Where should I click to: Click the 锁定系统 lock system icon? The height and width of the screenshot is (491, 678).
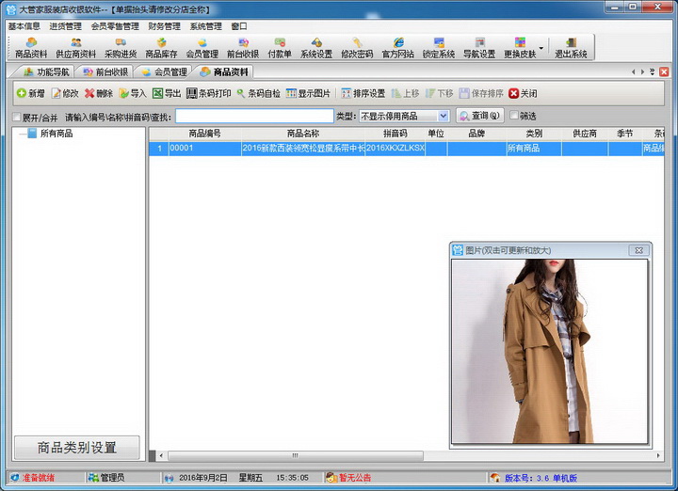[438, 48]
